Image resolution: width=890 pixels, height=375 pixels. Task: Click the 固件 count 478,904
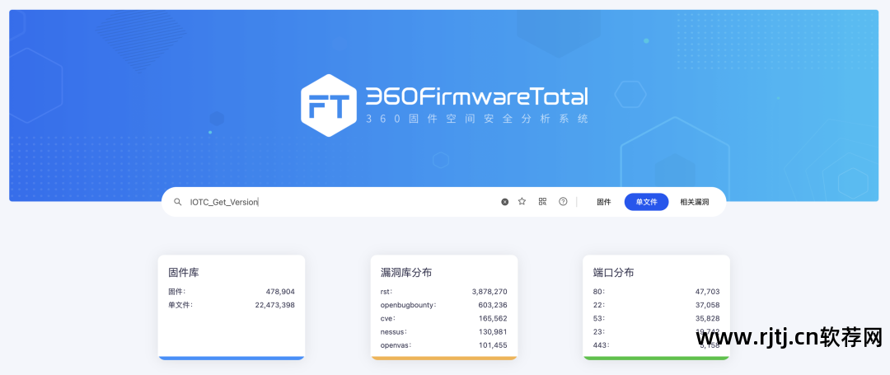(280, 292)
